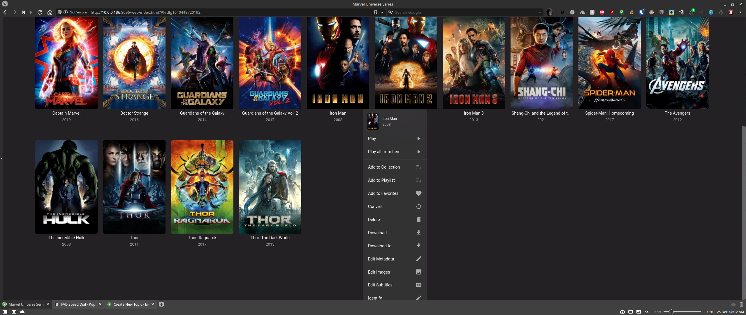This screenshot has height=315, width=746.
Task: Reload the page with the refresh icon
Action: (40, 12)
